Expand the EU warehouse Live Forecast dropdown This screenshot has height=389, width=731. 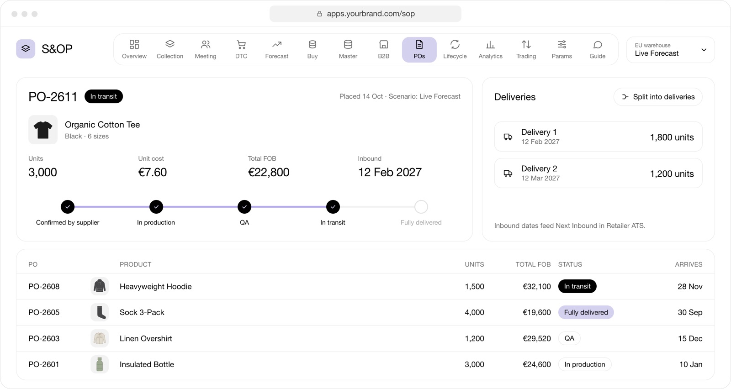click(670, 50)
